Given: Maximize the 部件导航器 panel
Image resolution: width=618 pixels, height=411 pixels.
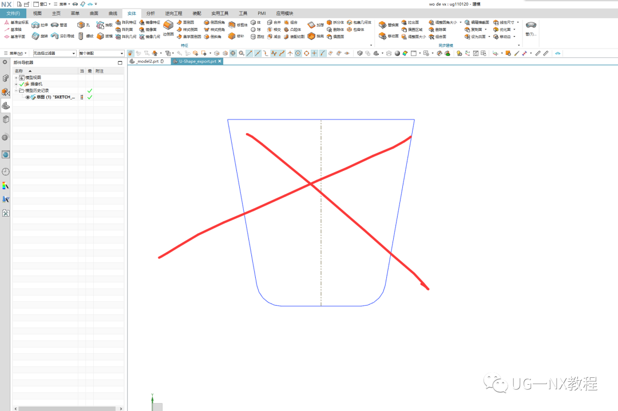Looking at the screenshot, I should 120,63.
